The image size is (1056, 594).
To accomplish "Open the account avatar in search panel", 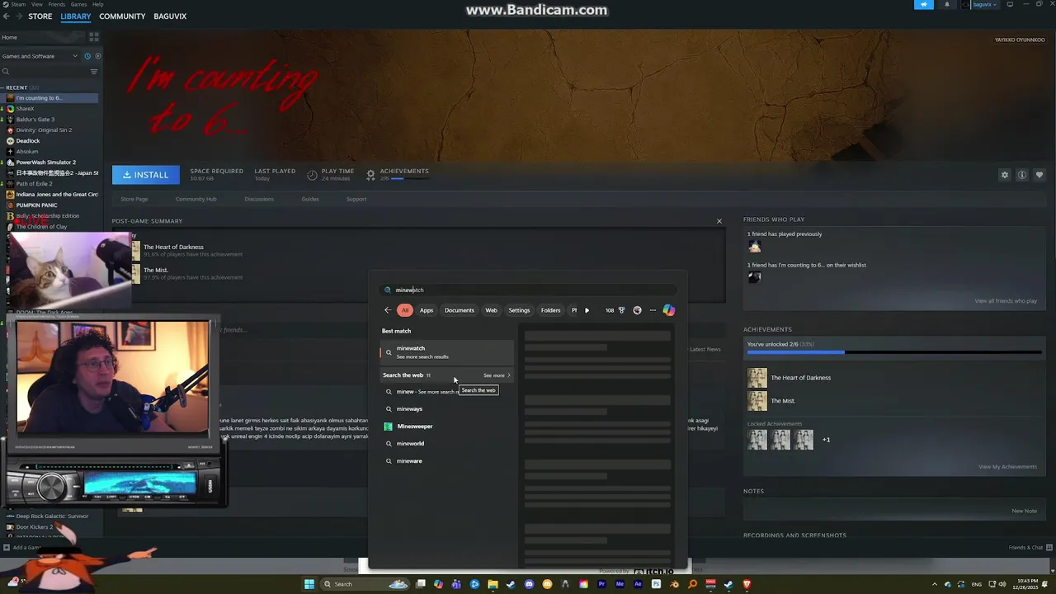I will click(x=637, y=310).
